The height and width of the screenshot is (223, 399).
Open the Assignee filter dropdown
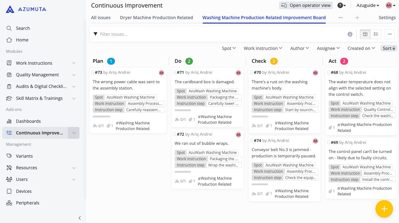(328, 48)
